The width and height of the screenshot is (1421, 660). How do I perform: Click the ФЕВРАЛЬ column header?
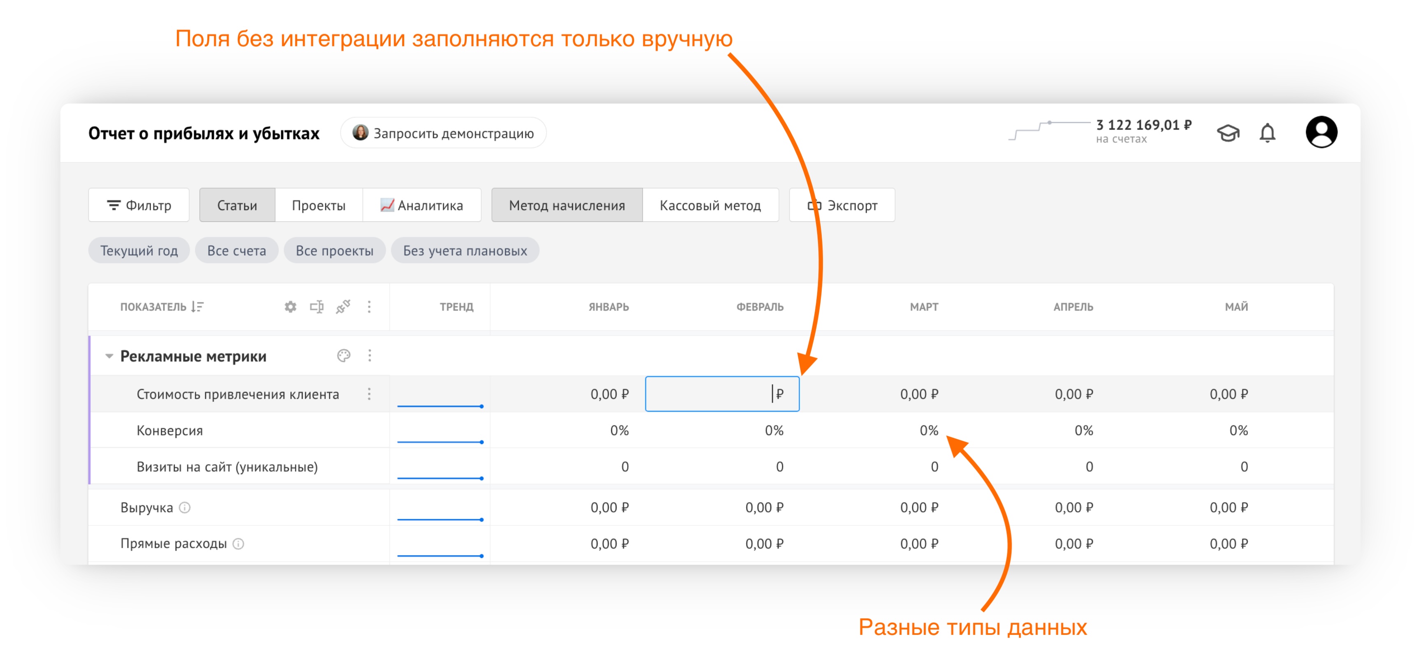coord(760,307)
